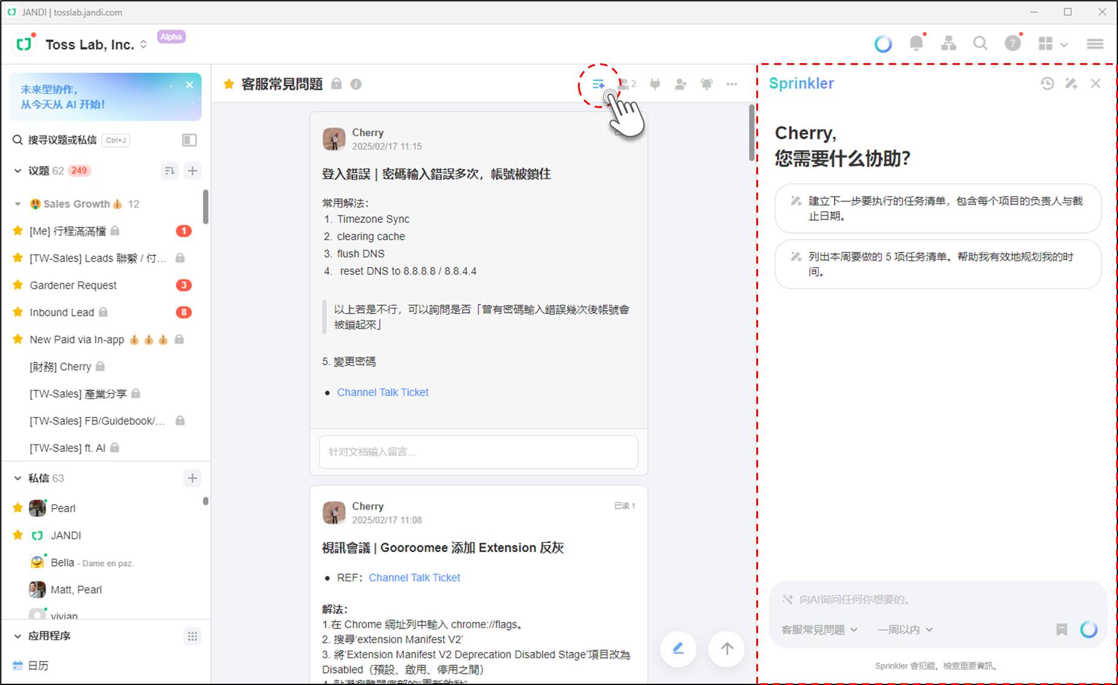Unstar the 客服常見問題 topic title

(x=229, y=84)
